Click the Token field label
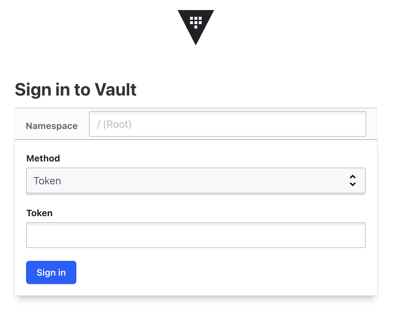Image resolution: width=402 pixels, height=312 pixels. [x=39, y=213]
